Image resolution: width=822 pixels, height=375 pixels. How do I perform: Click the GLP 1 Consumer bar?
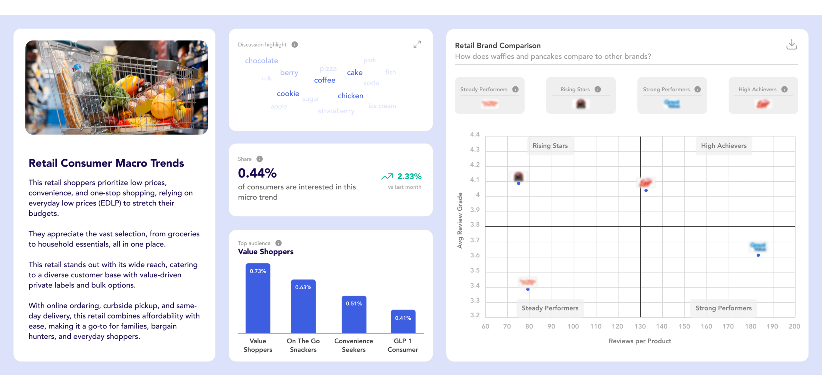tap(402, 322)
